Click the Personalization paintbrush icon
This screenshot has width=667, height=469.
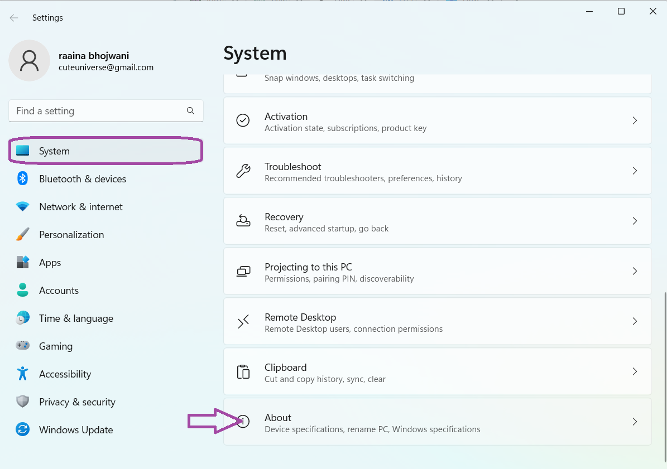point(22,235)
